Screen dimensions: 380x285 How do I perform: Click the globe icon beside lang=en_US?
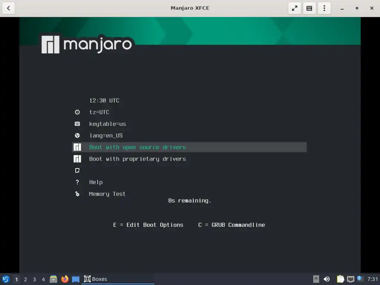[77, 135]
